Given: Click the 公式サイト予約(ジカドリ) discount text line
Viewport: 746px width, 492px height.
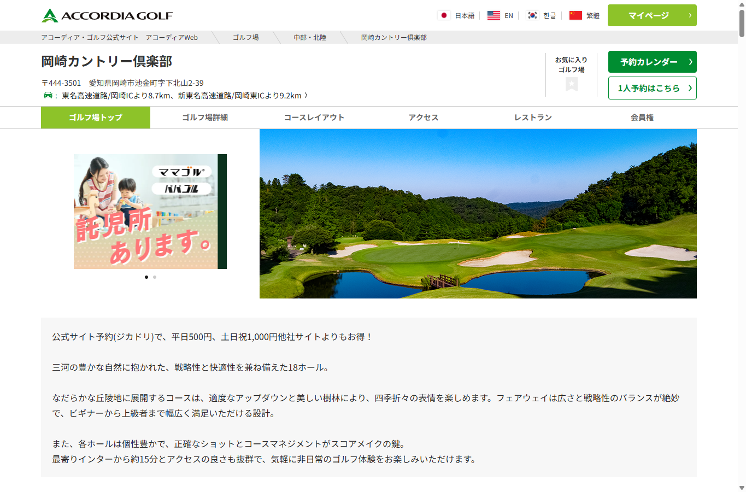Looking at the screenshot, I should (x=213, y=337).
